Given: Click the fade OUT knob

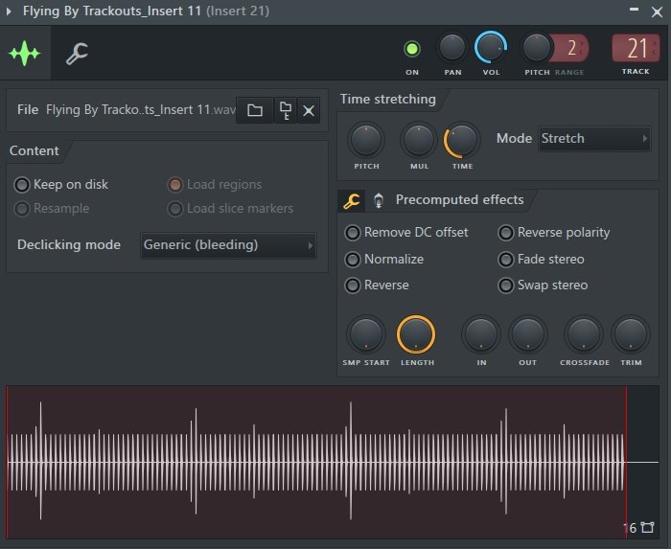Looking at the screenshot, I should point(528,334).
